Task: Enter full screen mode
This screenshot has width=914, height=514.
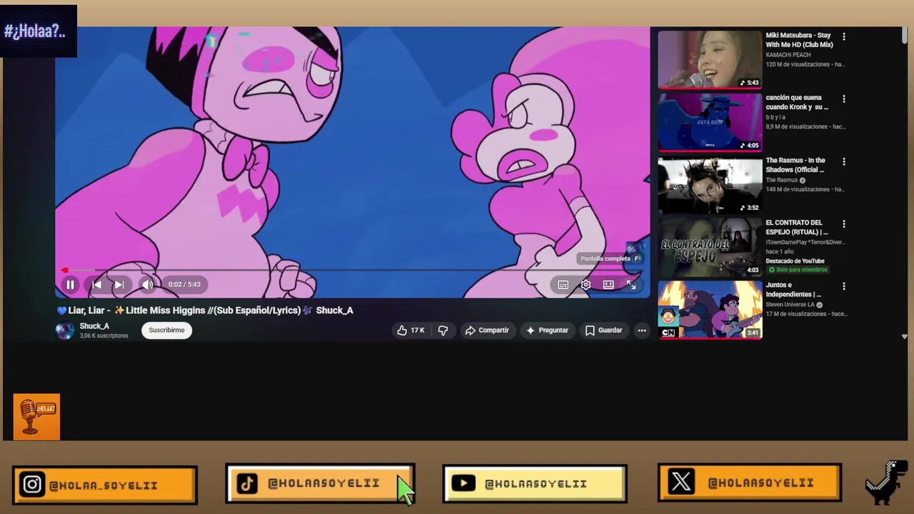Action: point(631,285)
